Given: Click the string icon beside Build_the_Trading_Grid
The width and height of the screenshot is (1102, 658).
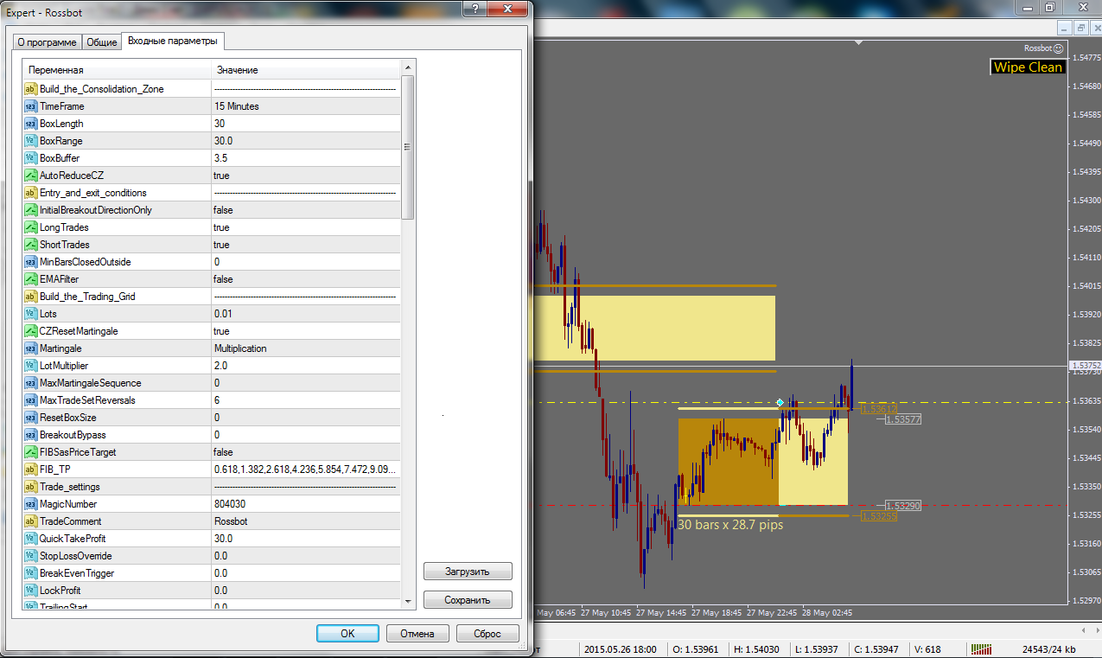Looking at the screenshot, I should click(x=31, y=297).
